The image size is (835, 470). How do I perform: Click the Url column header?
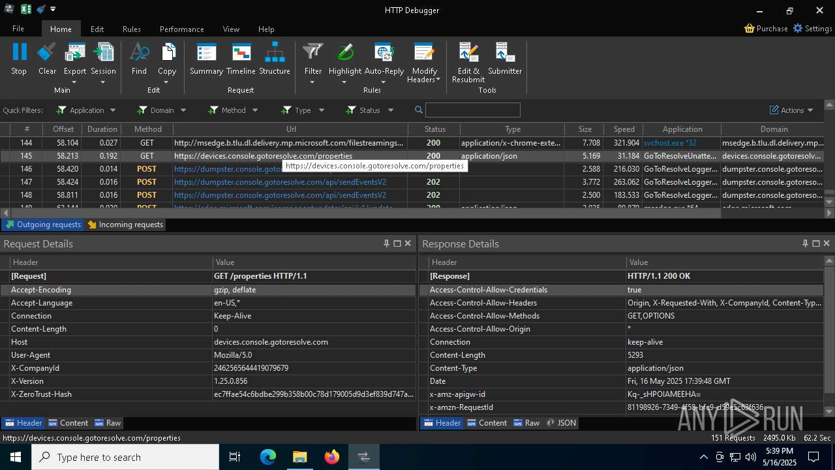[291, 129]
